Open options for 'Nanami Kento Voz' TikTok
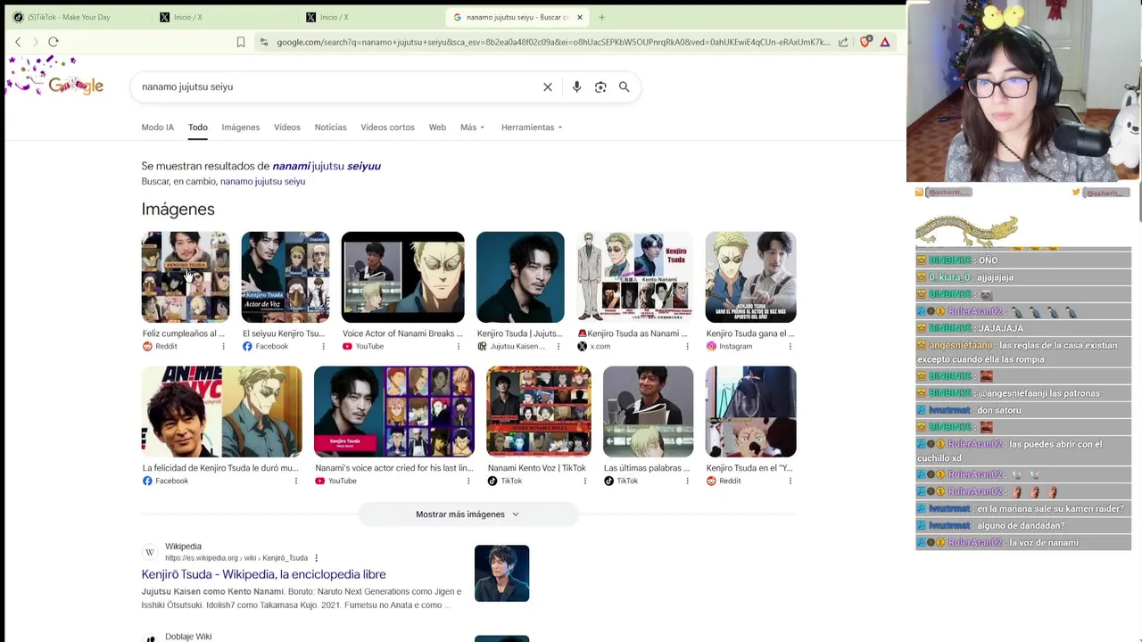This screenshot has width=1142, height=642. click(x=585, y=481)
